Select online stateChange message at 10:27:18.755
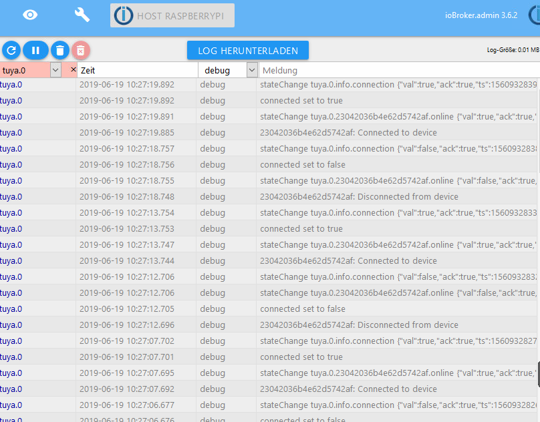This screenshot has width=540, height=422. click(x=398, y=181)
